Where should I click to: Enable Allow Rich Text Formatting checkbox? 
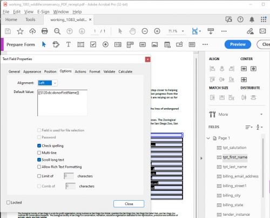tap(39, 167)
